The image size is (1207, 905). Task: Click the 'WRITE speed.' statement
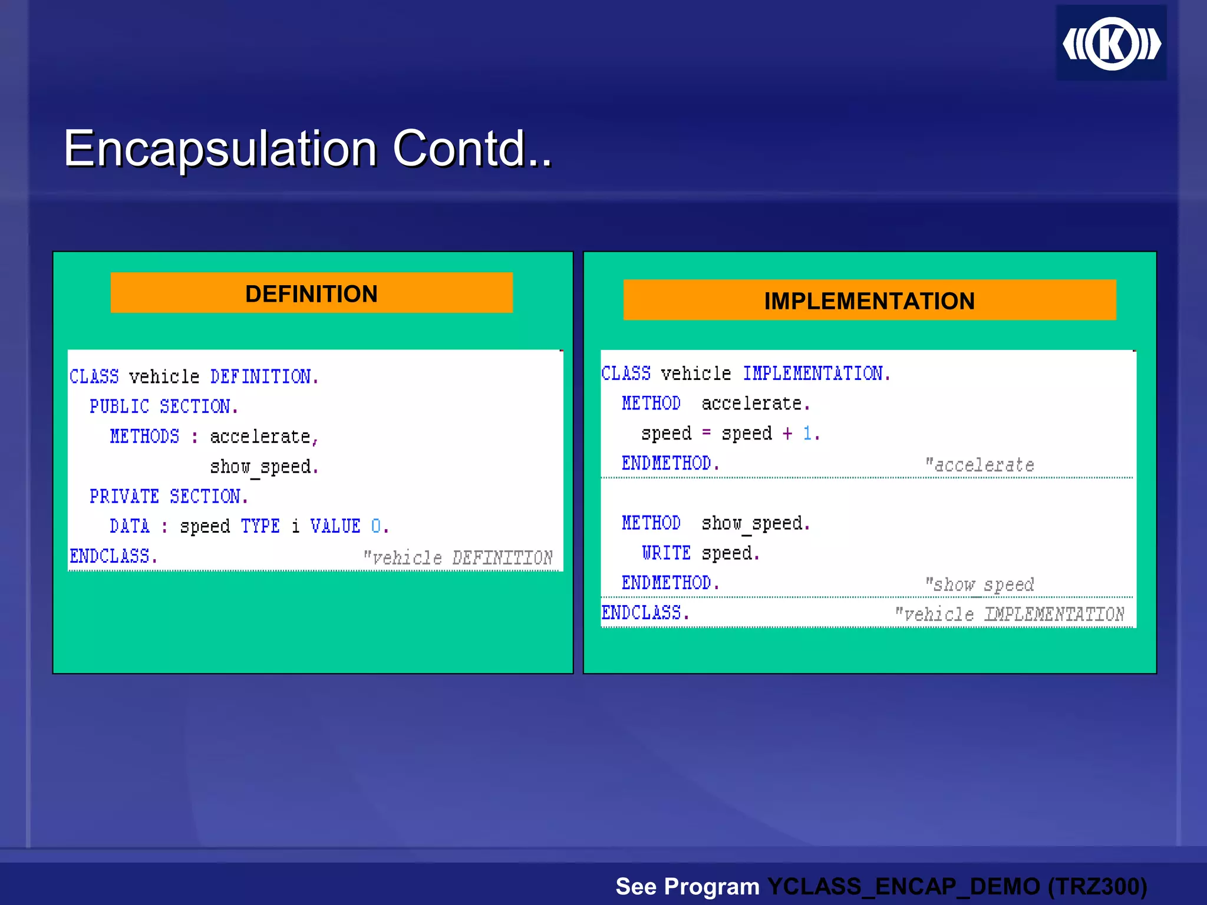point(701,553)
